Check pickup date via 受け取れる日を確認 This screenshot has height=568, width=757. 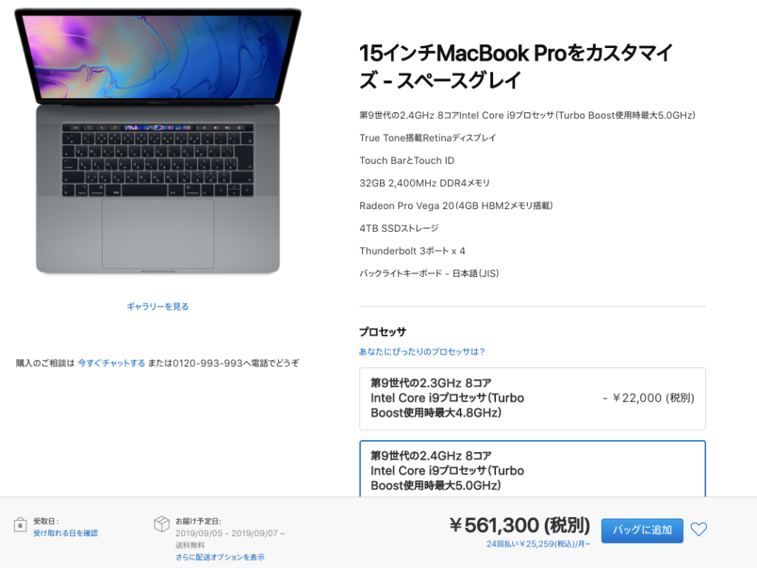point(66,533)
